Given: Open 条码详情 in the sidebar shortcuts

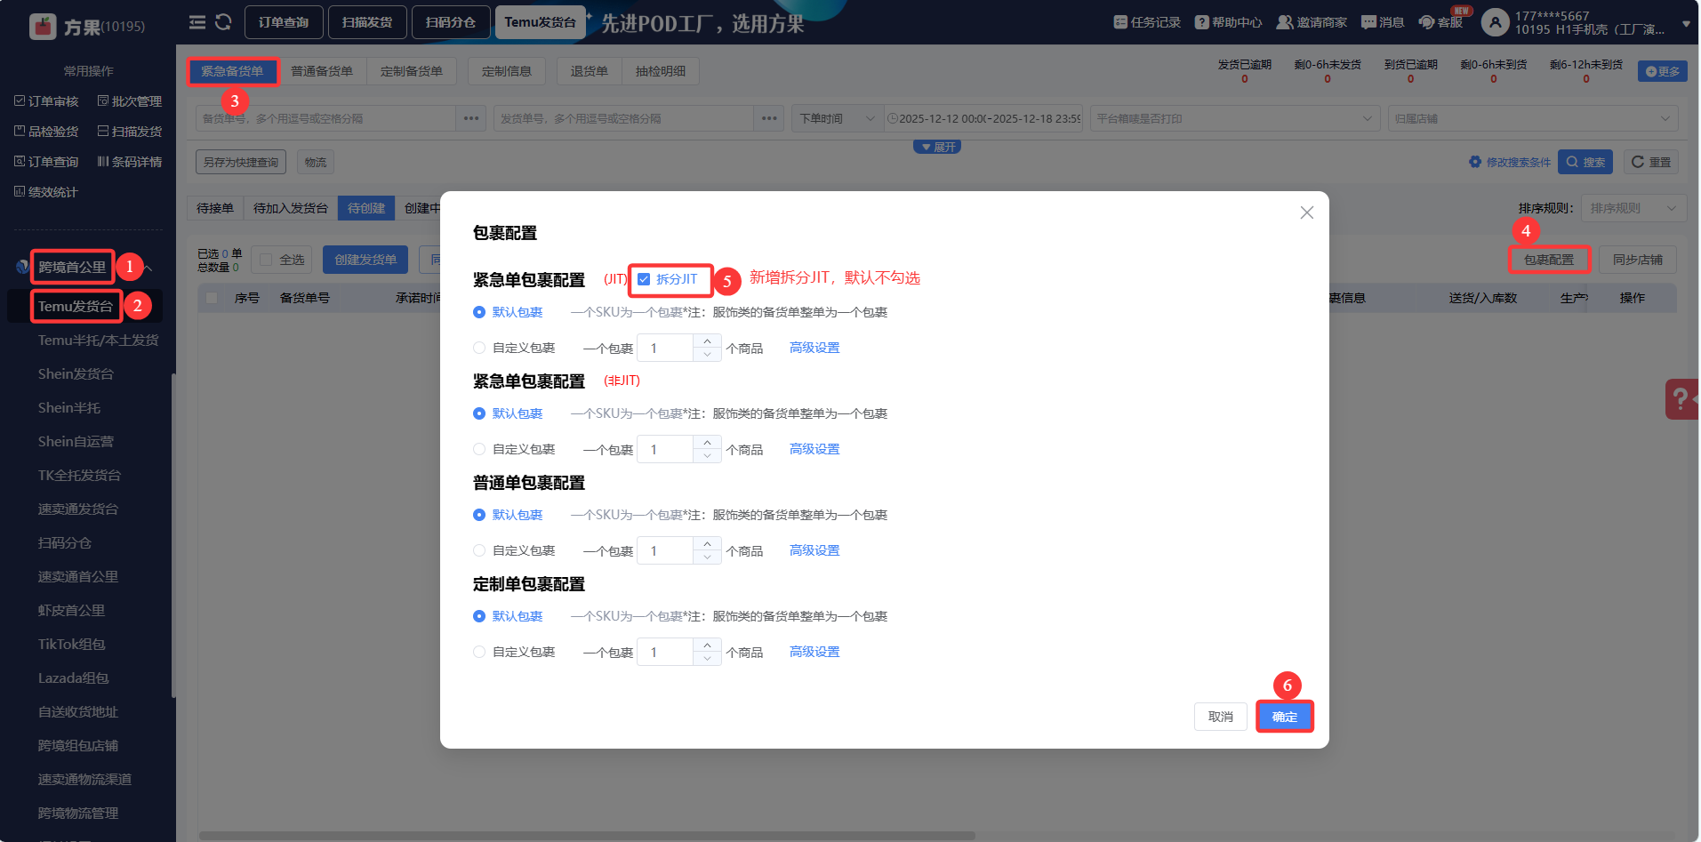Looking at the screenshot, I should (130, 162).
